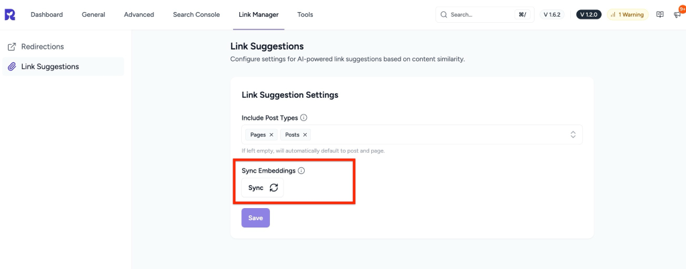Screen dimensions: 686x269
Task: Click the Link Suggestions paperclip icon
Action: pos(11,66)
